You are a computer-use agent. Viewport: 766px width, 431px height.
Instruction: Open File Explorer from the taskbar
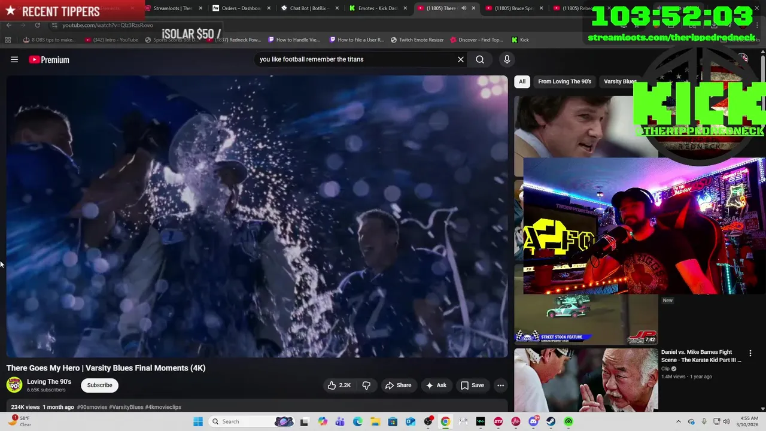tap(375, 421)
